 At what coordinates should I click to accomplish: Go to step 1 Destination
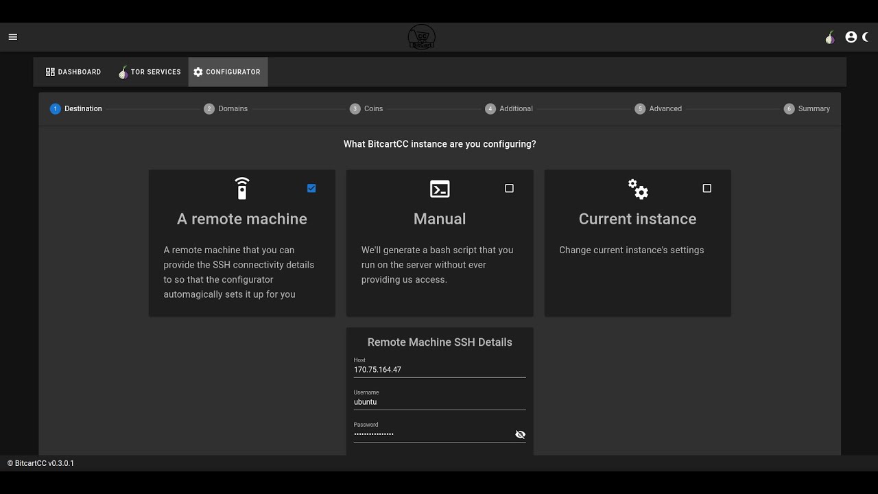point(76,108)
